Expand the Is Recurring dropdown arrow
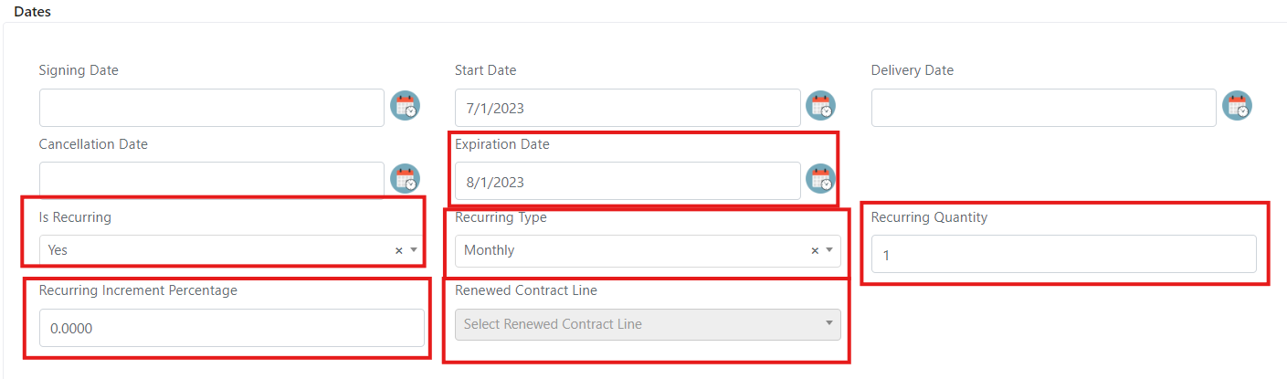 pos(413,250)
